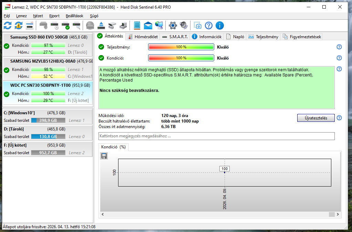Switch to the Áttekintés tab

110,36
